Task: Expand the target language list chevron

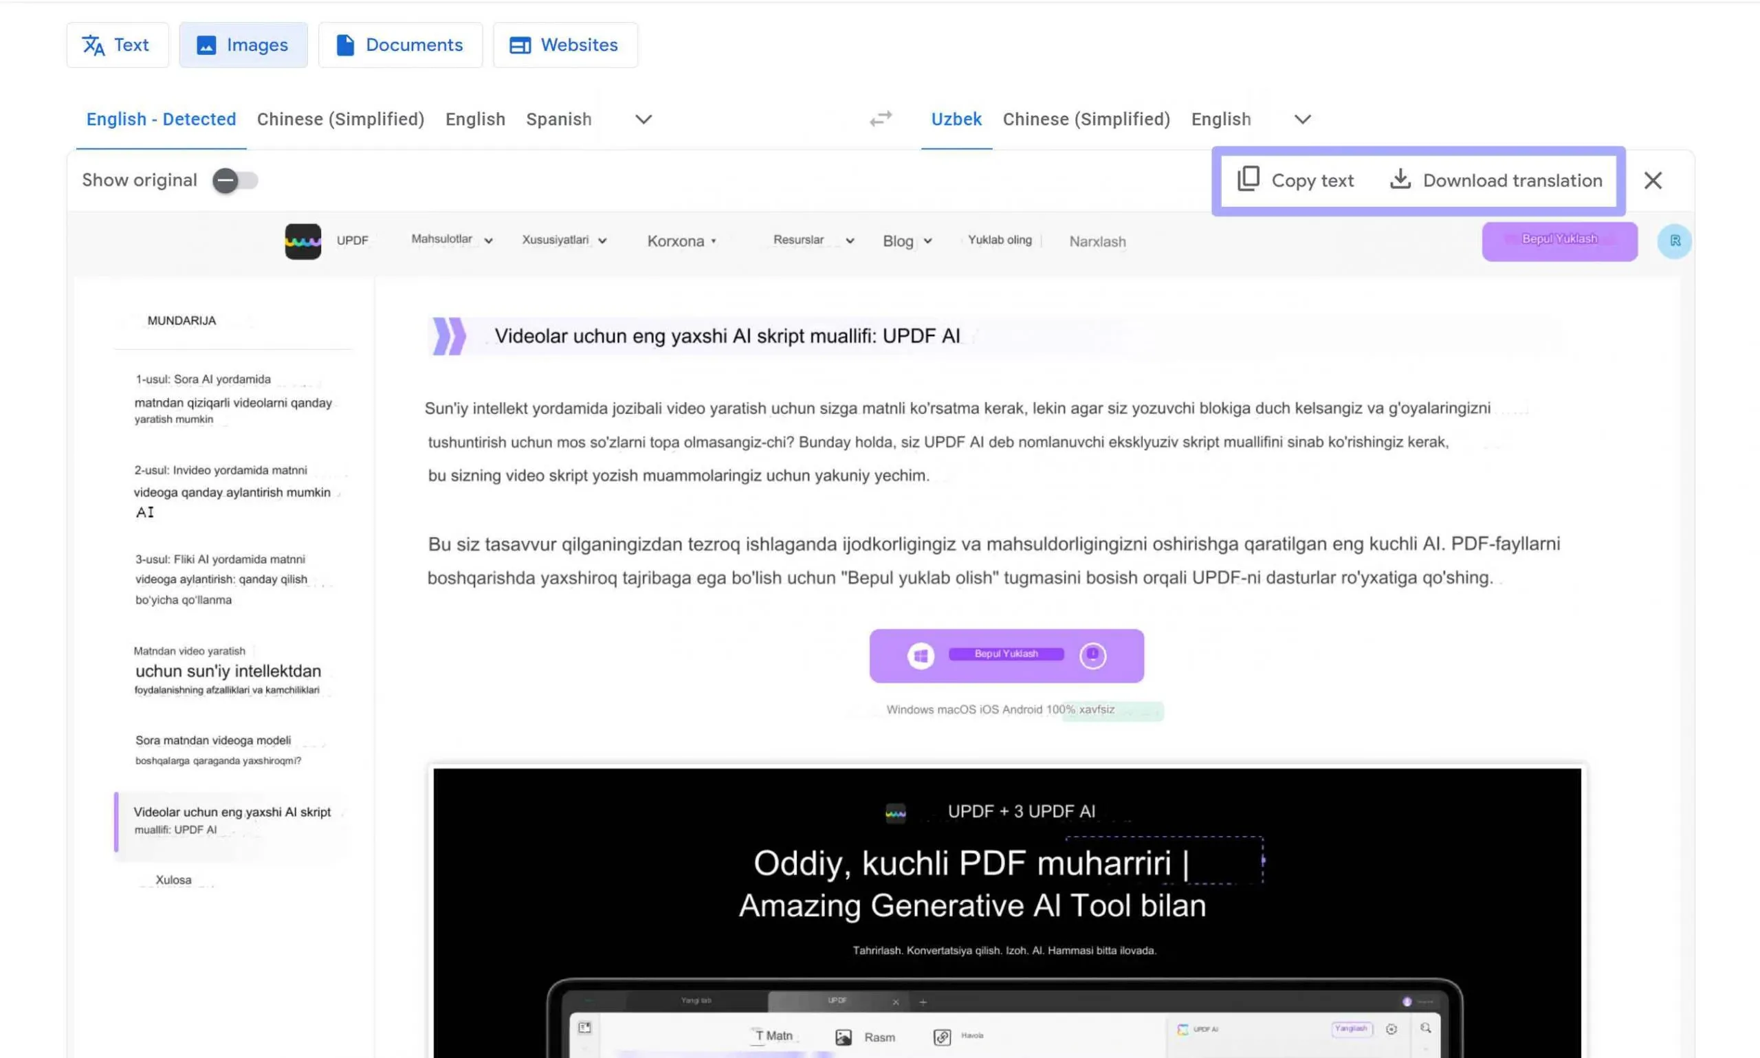Action: click(x=1301, y=119)
